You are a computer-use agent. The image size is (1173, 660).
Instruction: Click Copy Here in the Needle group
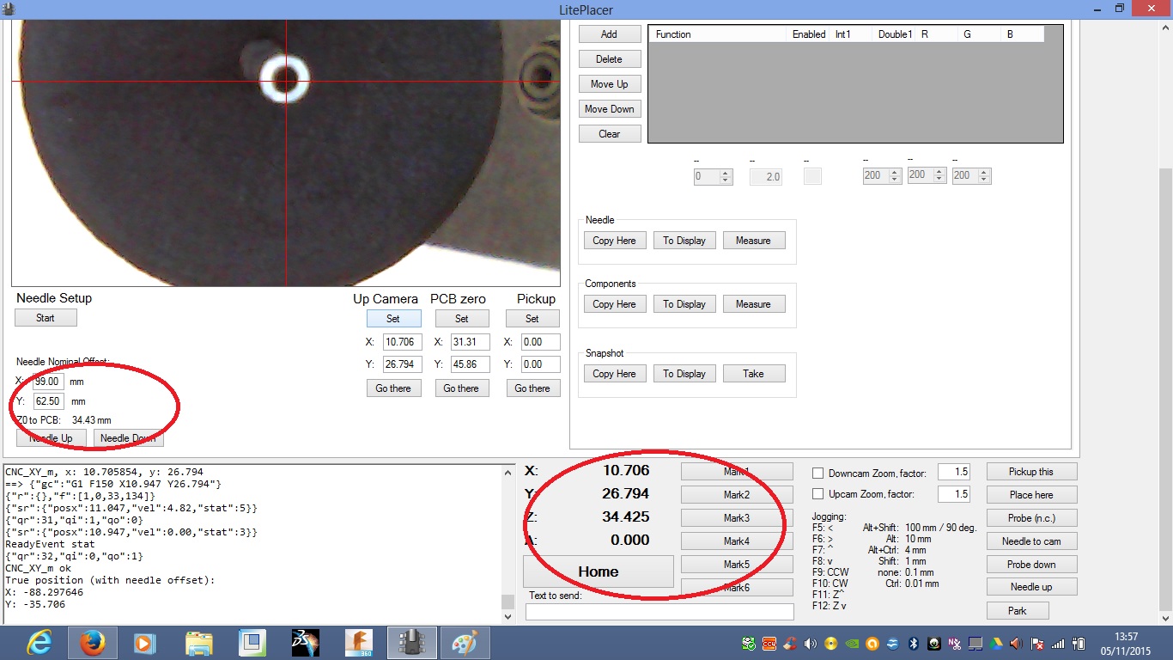[x=614, y=241]
